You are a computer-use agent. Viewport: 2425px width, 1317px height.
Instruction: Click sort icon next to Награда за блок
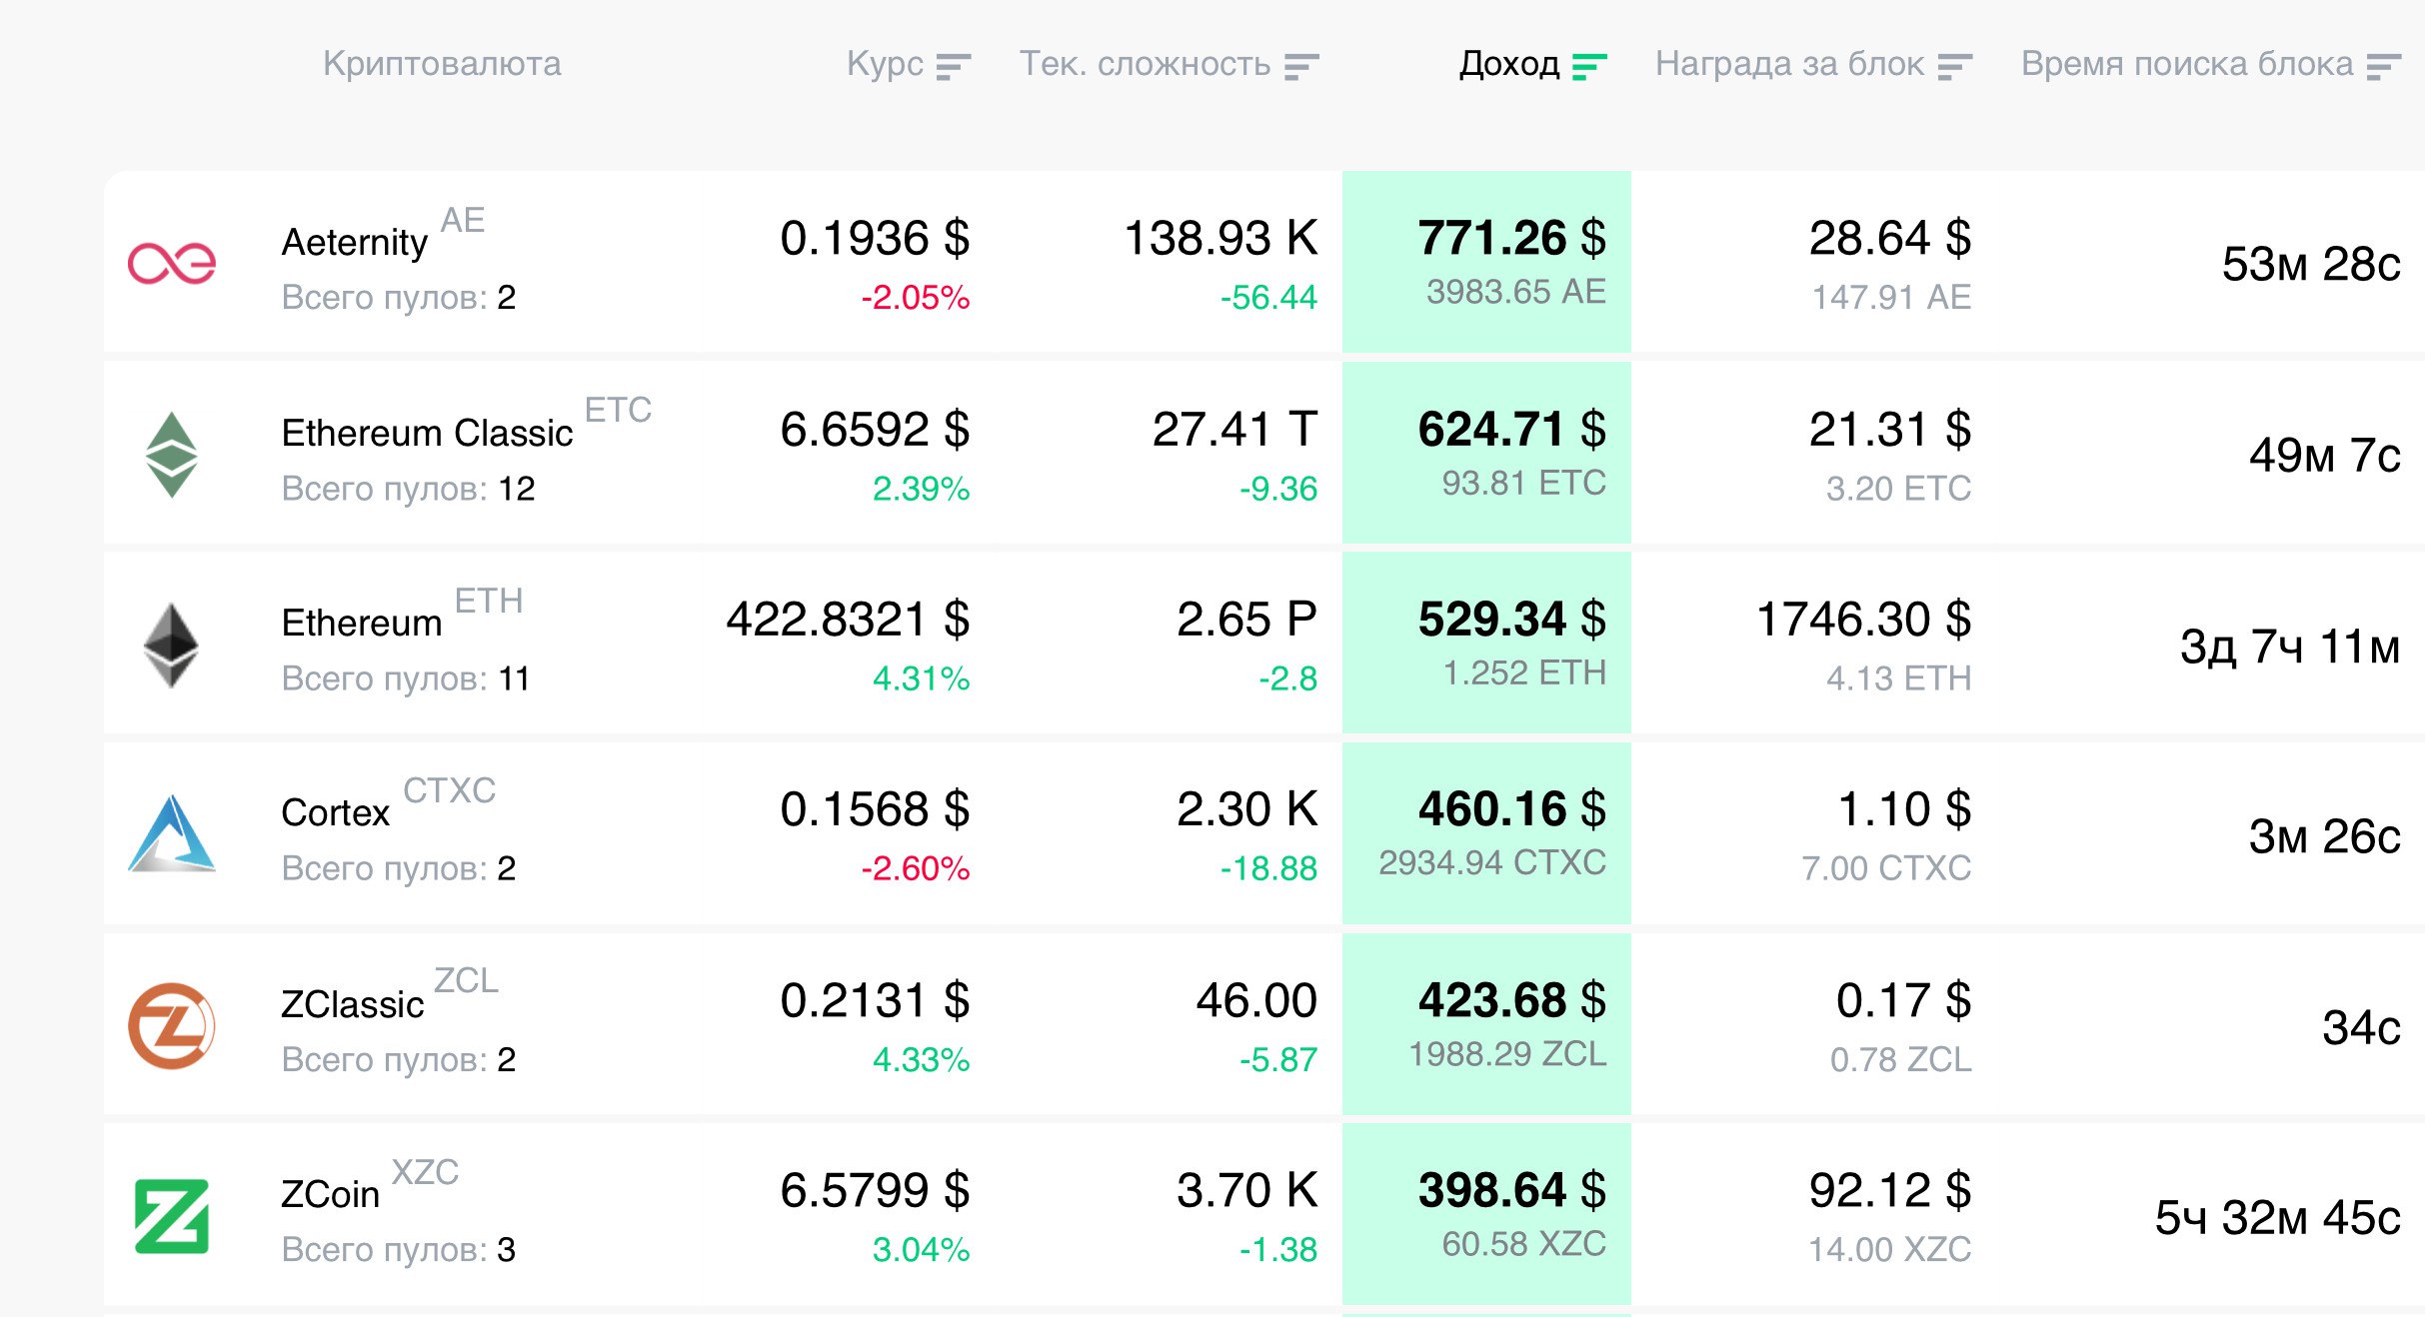(x=1954, y=67)
